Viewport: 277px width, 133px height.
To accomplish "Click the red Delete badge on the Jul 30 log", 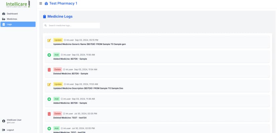I will point(58,114).
